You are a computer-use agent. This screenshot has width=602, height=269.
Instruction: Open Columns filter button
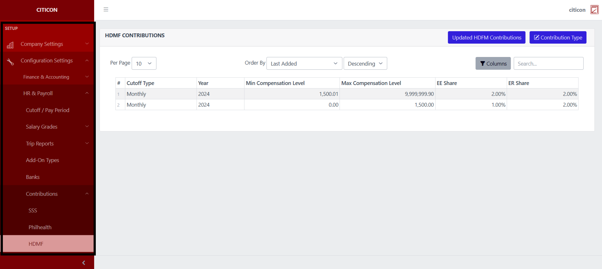493,63
